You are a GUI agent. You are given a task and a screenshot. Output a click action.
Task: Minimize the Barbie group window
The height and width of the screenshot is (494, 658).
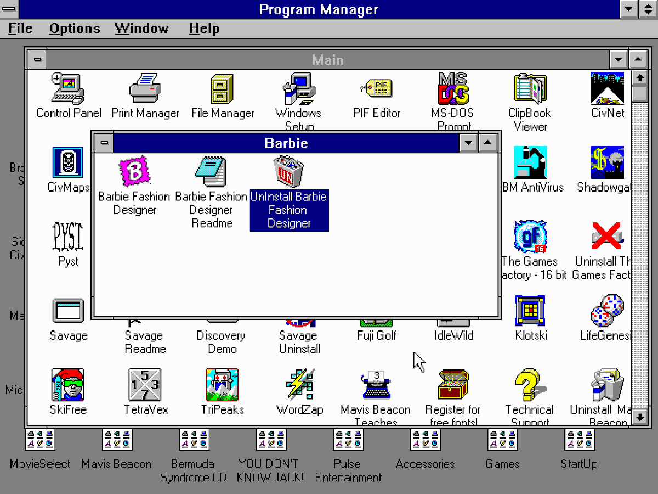point(468,143)
